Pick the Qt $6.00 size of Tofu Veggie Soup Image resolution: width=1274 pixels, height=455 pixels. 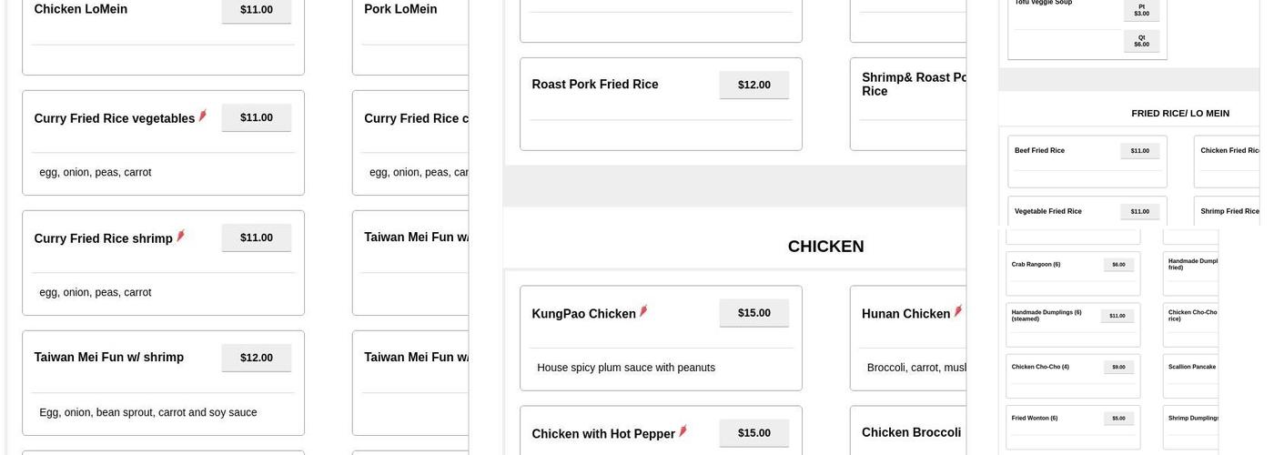(x=1141, y=41)
